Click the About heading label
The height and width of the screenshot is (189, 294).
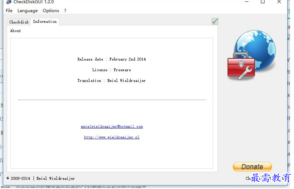click(x=16, y=31)
